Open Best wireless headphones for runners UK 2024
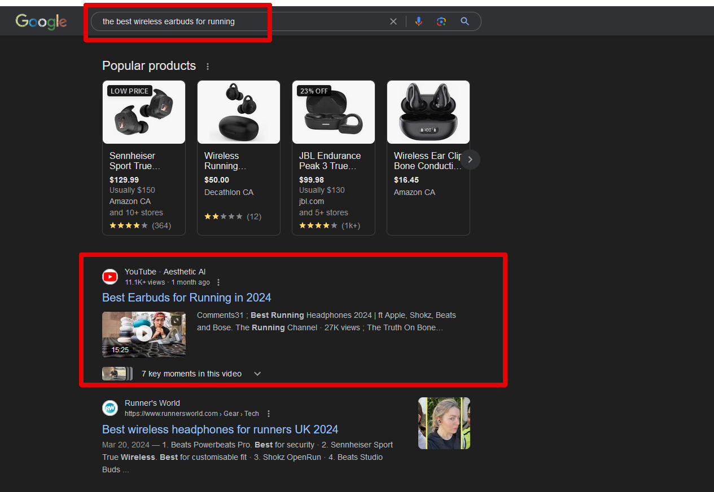Image resolution: width=714 pixels, height=492 pixels. [x=220, y=429]
